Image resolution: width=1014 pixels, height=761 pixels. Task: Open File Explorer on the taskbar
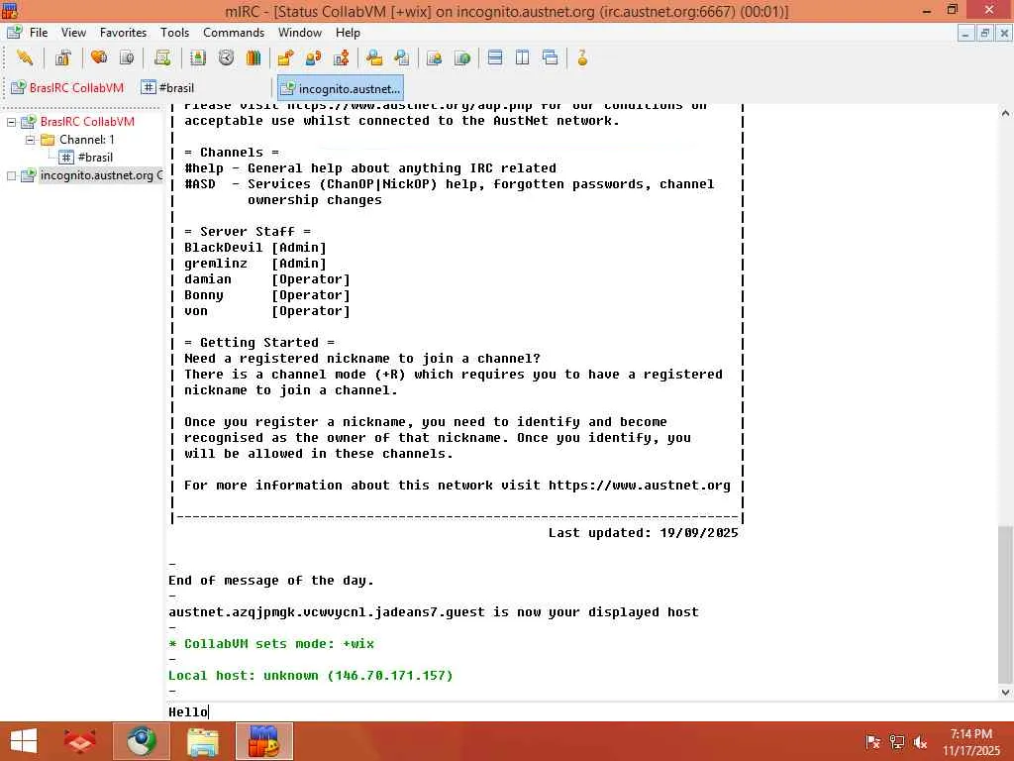click(203, 741)
